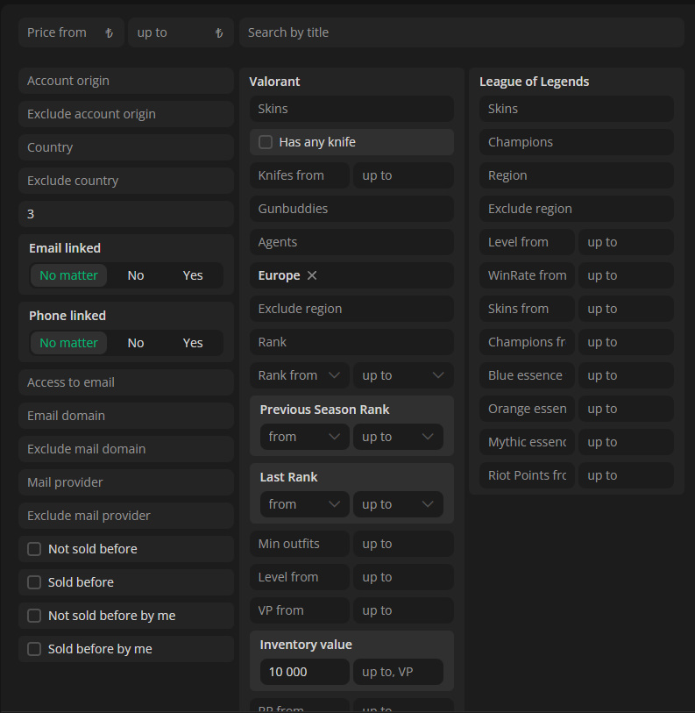Toggle Not sold before by me

point(34,616)
